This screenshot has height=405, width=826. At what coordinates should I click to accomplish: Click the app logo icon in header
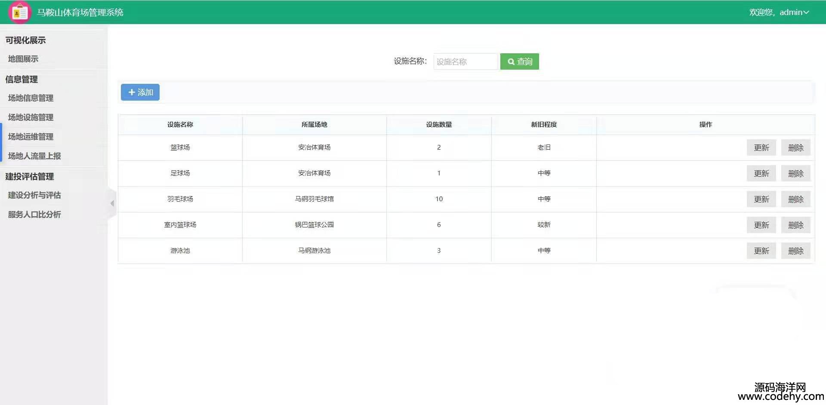pos(19,12)
